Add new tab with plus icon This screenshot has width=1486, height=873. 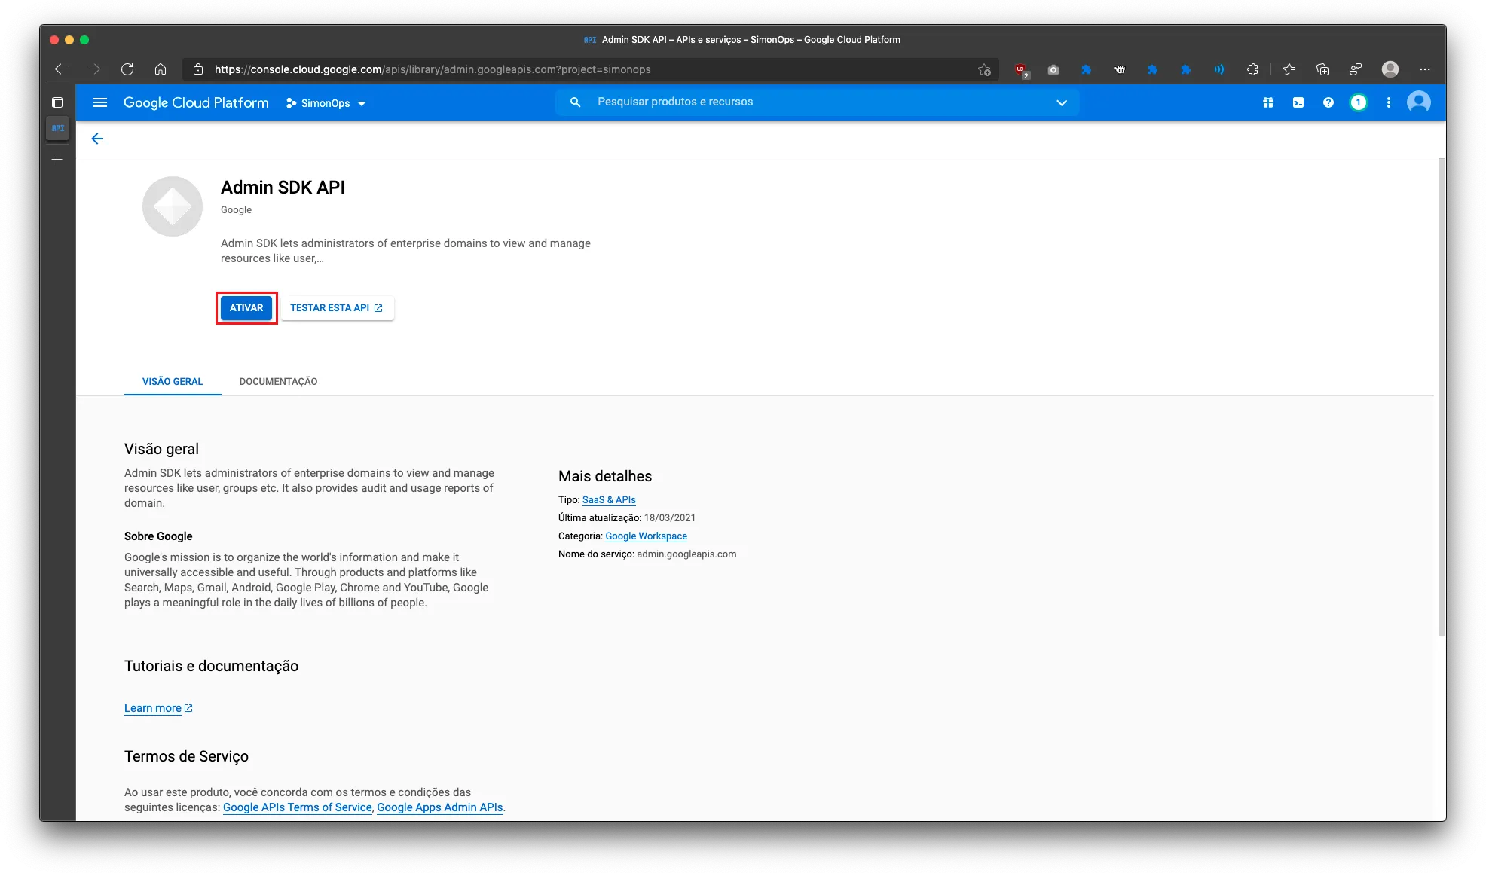(57, 160)
